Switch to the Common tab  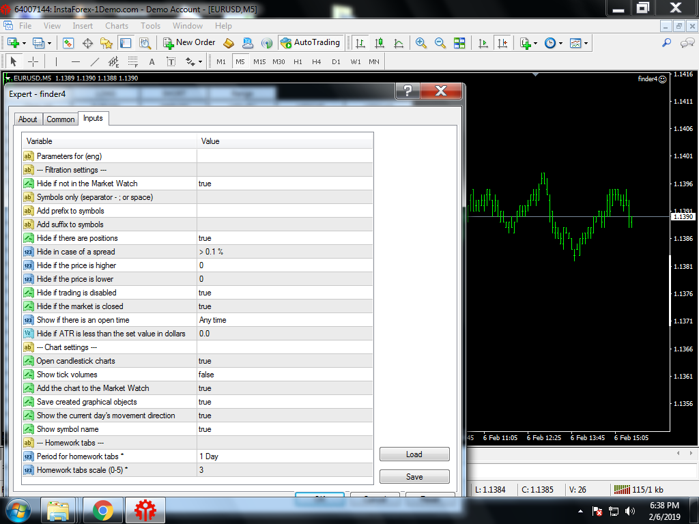(60, 119)
